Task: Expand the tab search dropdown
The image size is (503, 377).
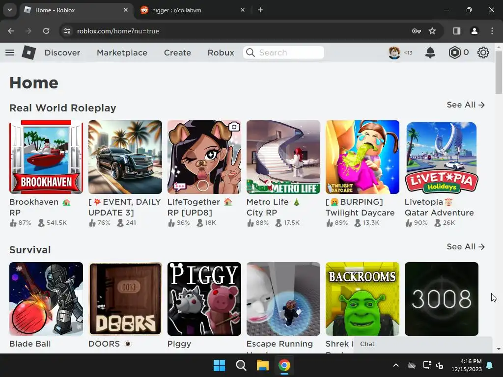Action: pyautogui.click(x=10, y=10)
